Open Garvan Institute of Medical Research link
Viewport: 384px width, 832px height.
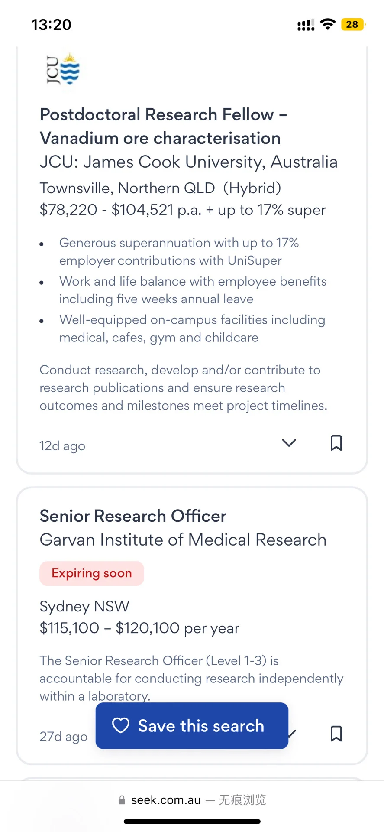pos(183,540)
